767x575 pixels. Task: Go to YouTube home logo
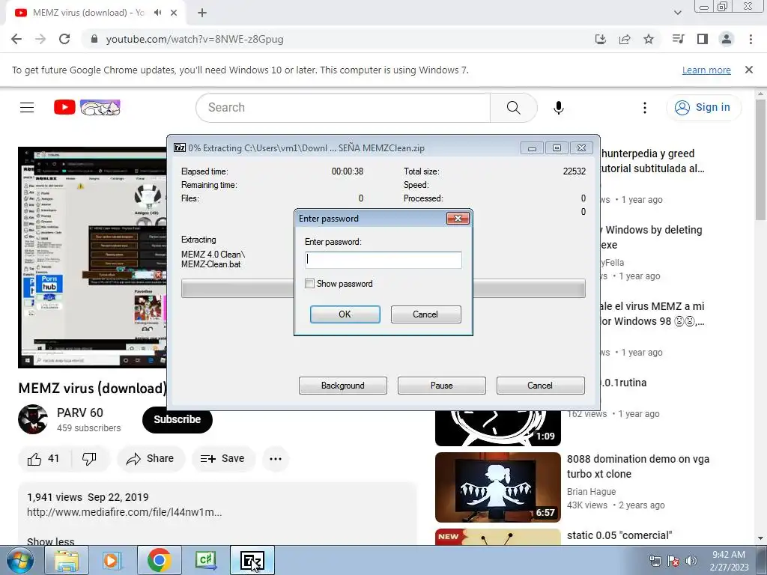(87, 107)
